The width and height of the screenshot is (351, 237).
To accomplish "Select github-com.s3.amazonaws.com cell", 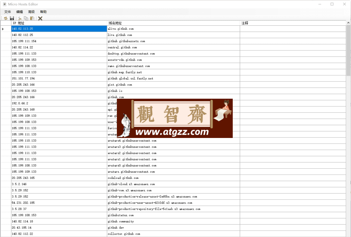I will pyautogui.click(x=173, y=191).
